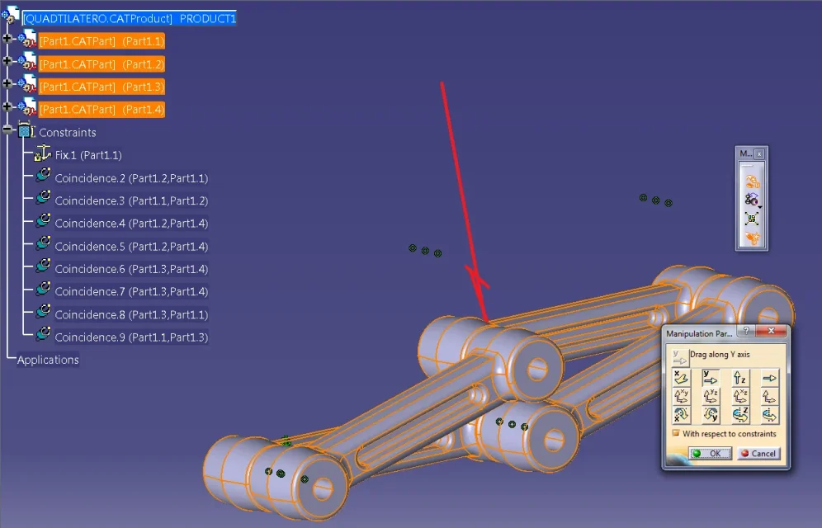This screenshot has width=822, height=528.
Task: Click the Part1.1 part gear icon
Action: point(27,39)
